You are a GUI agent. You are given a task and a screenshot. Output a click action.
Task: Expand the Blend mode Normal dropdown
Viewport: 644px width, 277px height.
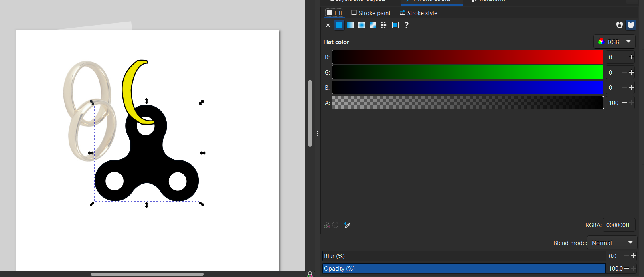612,243
